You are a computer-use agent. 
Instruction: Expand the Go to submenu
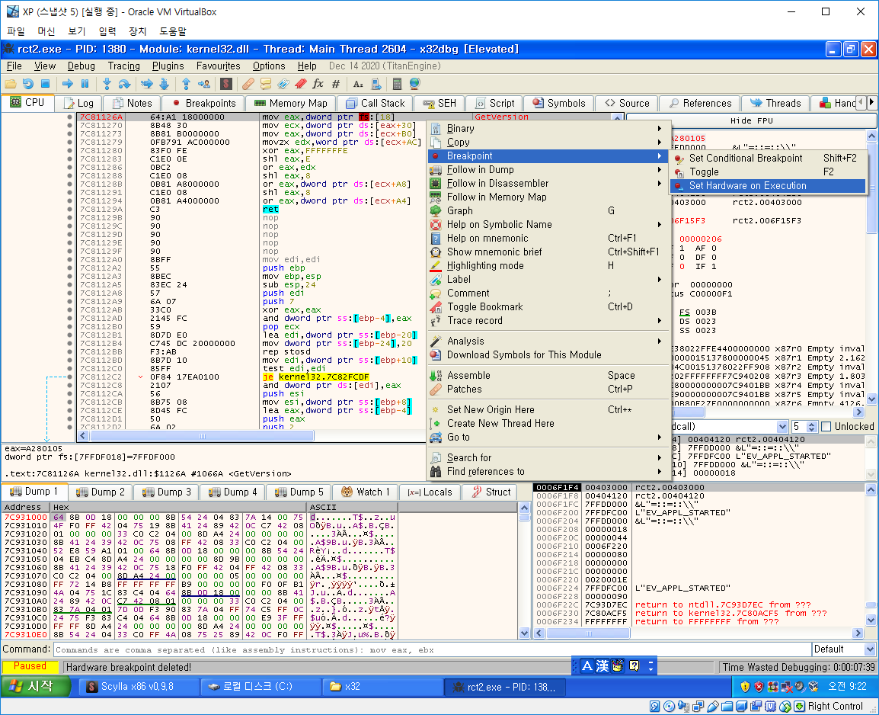coord(549,438)
